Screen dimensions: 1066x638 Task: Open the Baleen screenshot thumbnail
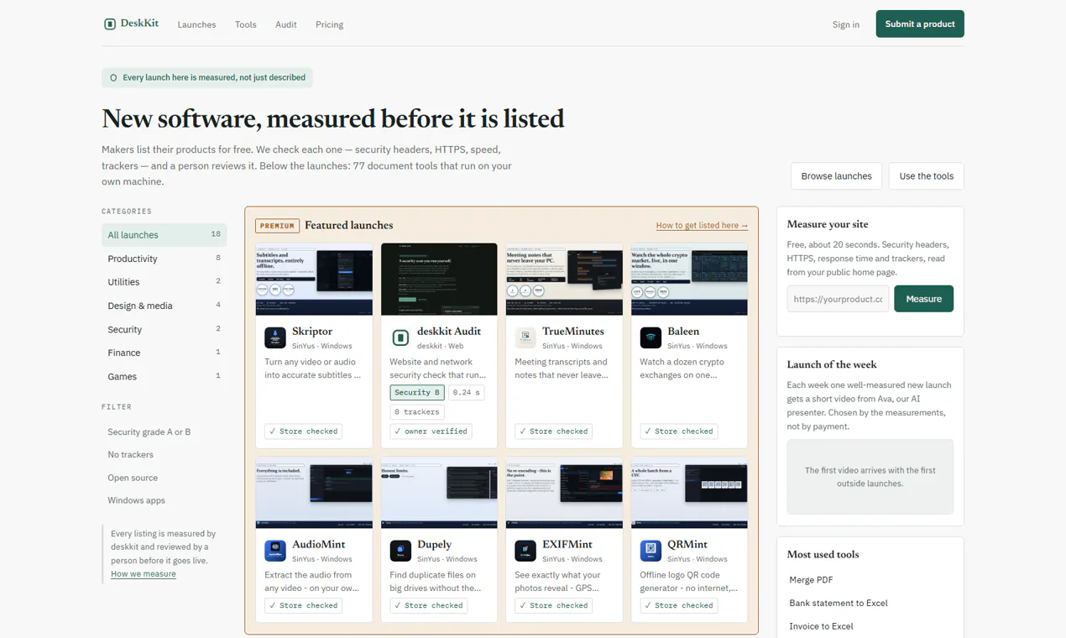(x=689, y=280)
